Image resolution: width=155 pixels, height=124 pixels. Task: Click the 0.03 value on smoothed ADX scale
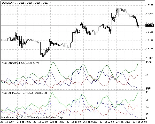[148, 88]
